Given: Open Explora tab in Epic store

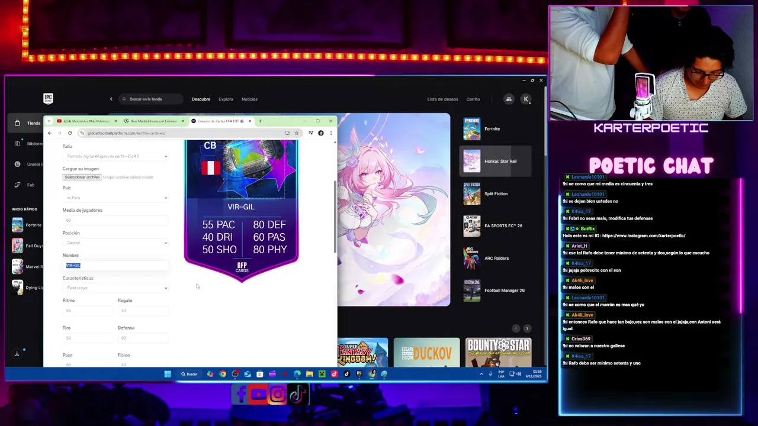Looking at the screenshot, I should (x=226, y=99).
